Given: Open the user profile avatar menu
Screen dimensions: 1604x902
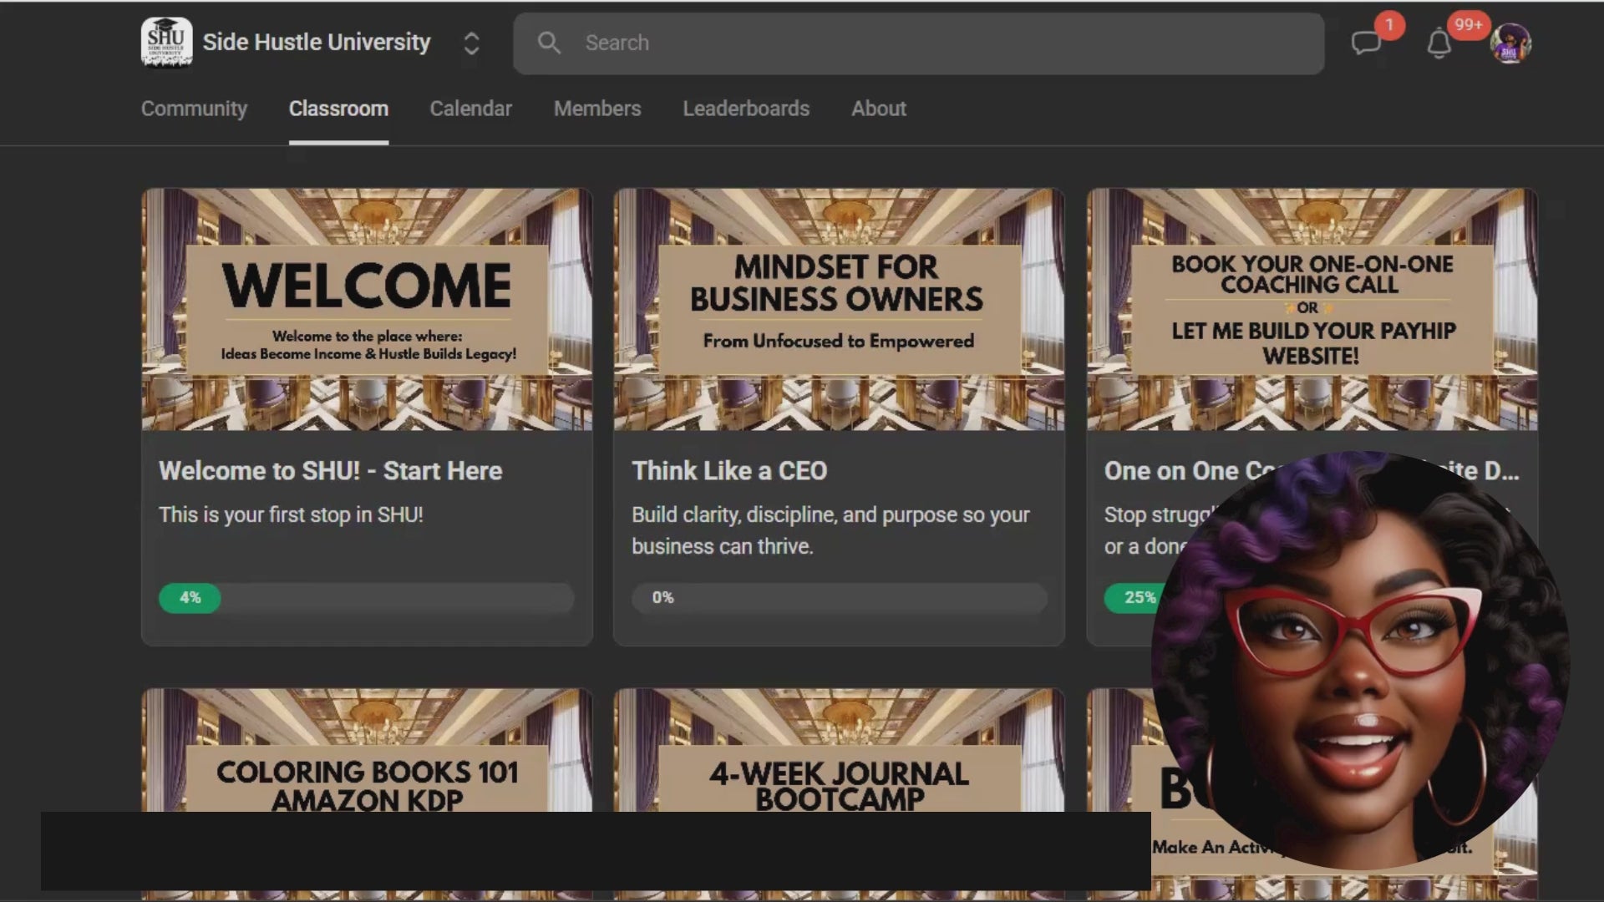Looking at the screenshot, I should pyautogui.click(x=1510, y=43).
